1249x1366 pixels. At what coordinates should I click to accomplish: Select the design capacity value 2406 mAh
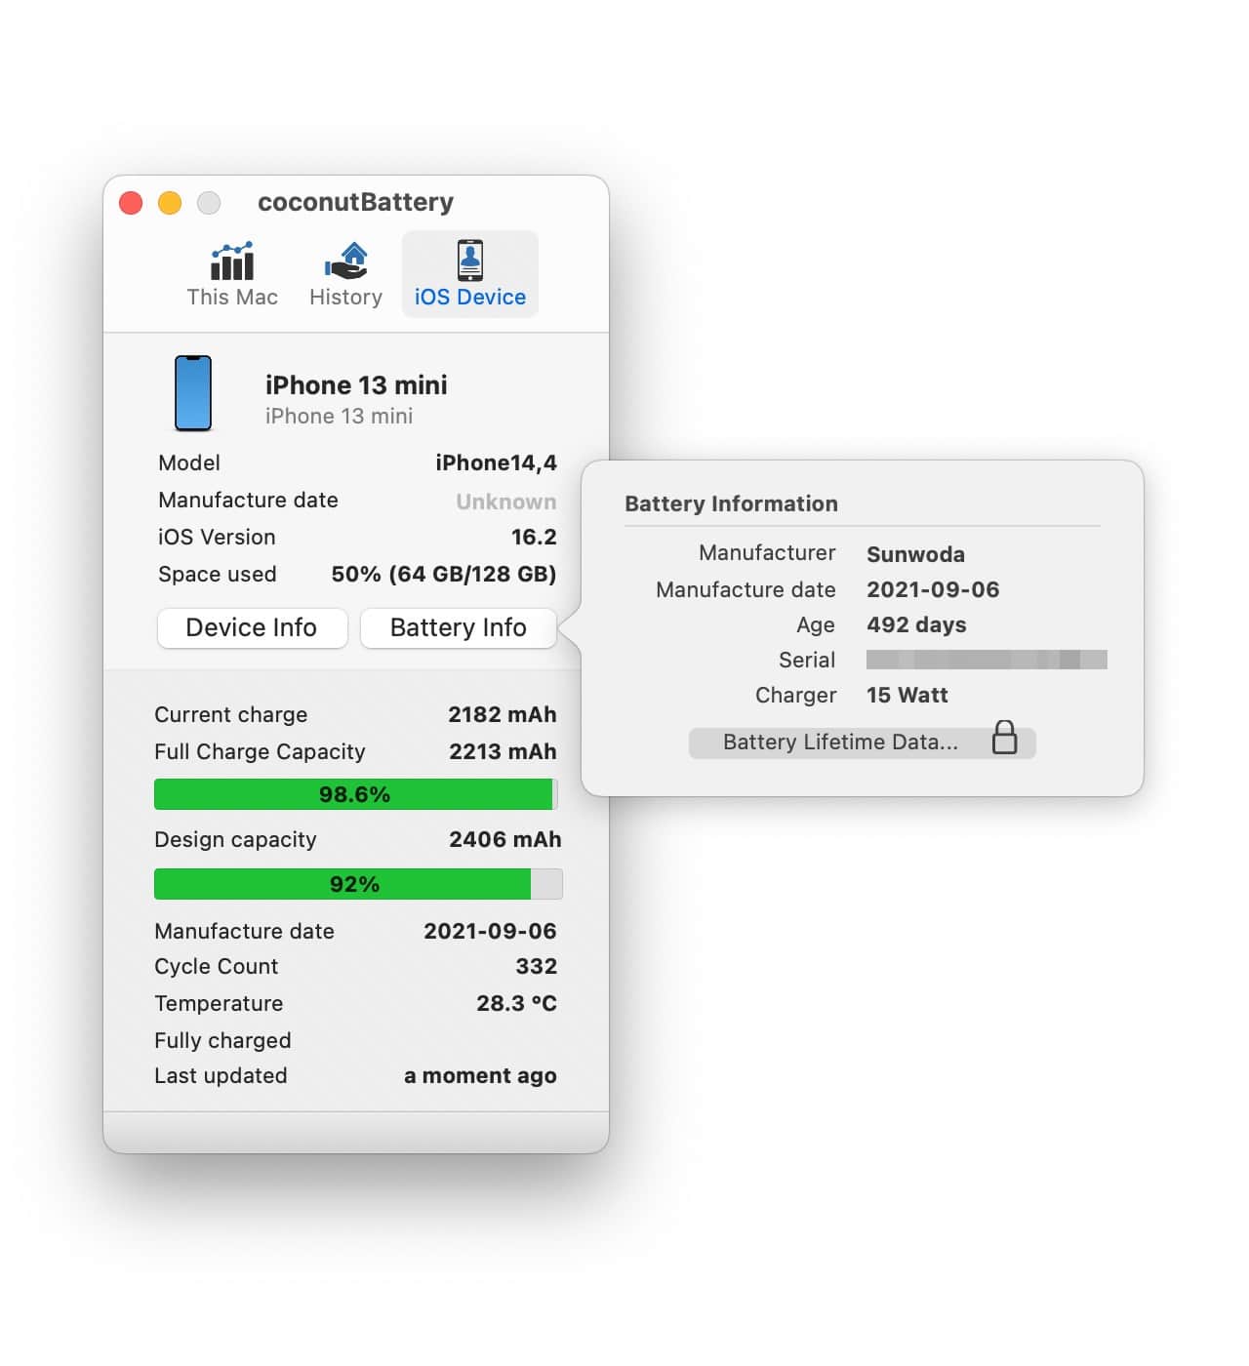pyautogui.click(x=505, y=840)
